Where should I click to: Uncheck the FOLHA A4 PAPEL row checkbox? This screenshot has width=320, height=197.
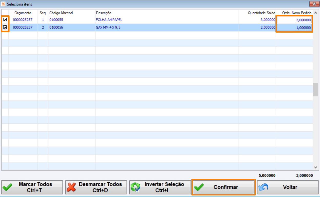click(x=5, y=20)
